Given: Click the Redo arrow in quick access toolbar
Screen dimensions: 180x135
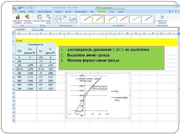Looking at the screenshot, I should click(x=26, y=7).
